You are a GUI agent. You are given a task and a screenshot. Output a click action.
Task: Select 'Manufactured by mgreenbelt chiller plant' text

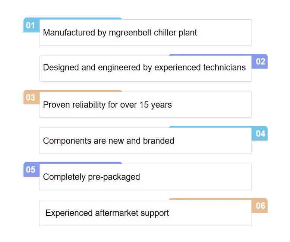pyautogui.click(x=120, y=33)
